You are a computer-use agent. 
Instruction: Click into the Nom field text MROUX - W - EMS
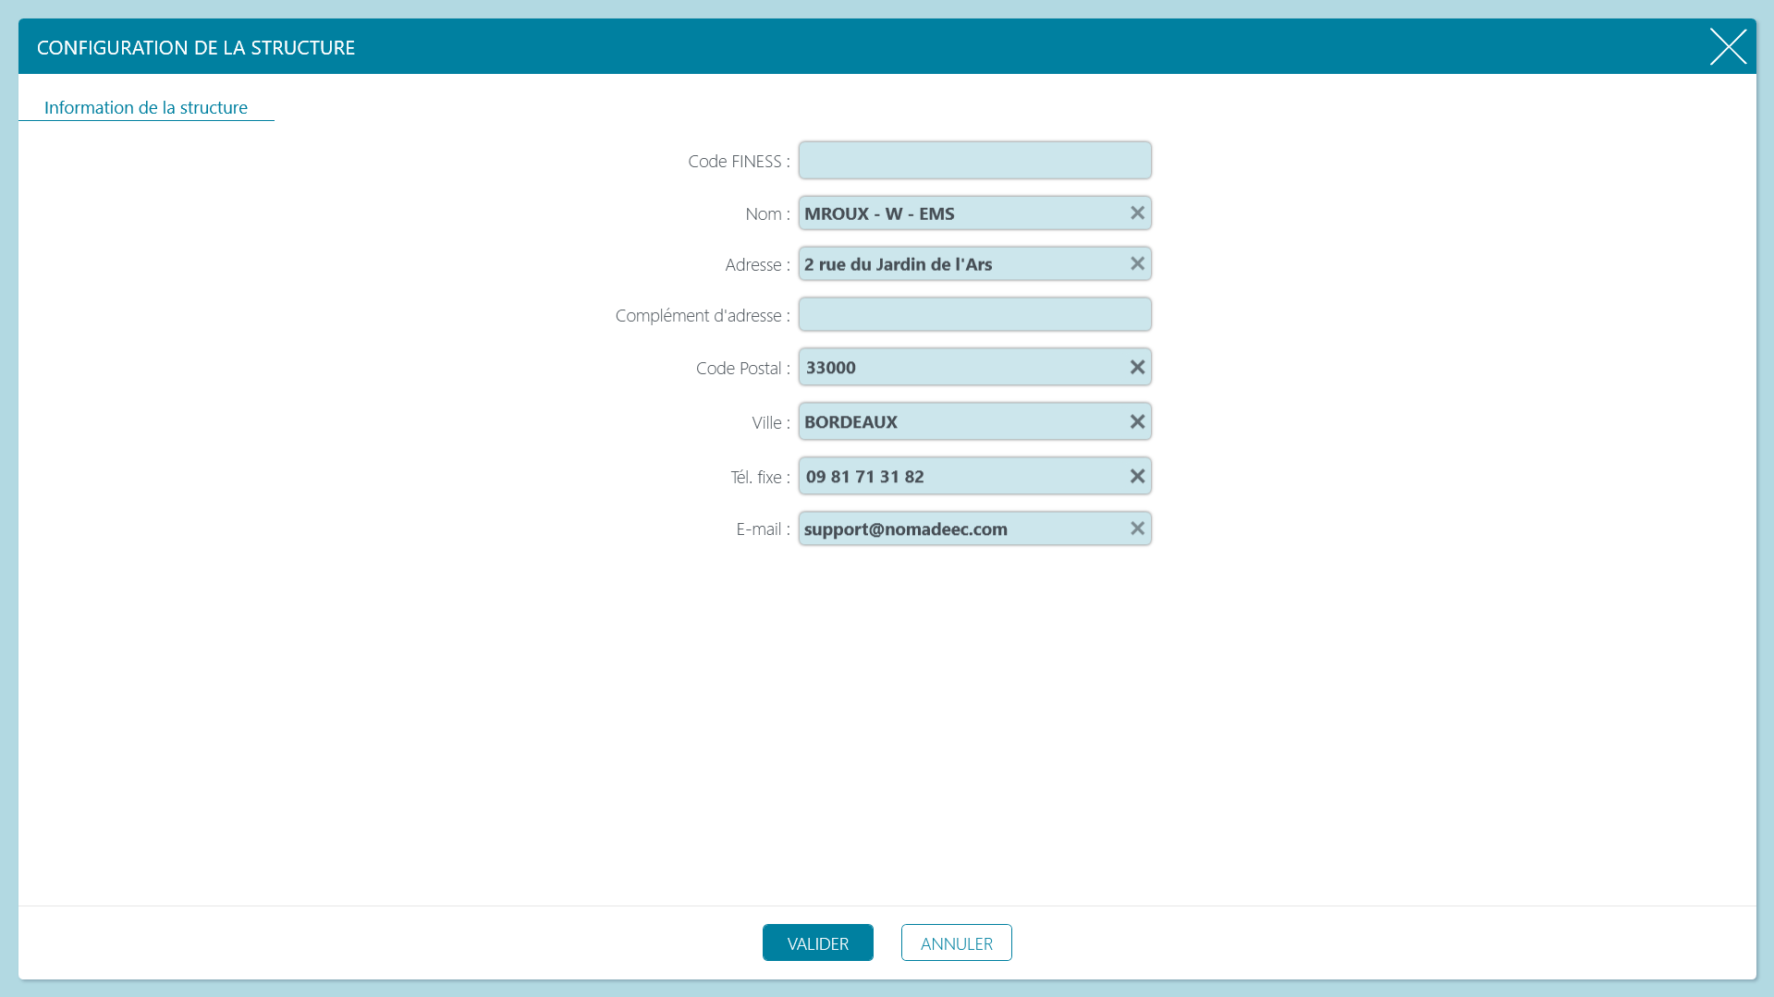tap(879, 213)
